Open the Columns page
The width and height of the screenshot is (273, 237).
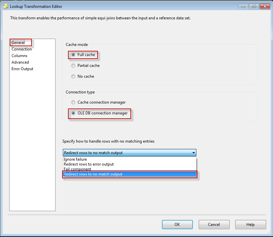[19, 55]
